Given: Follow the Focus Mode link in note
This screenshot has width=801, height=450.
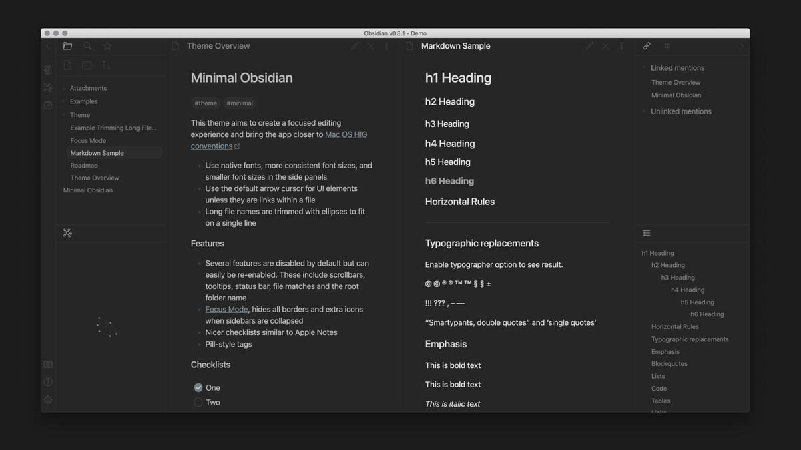Looking at the screenshot, I should (x=227, y=310).
